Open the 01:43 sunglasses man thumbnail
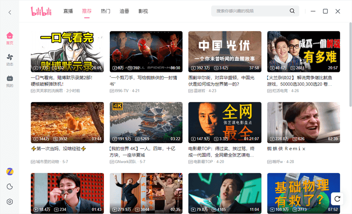This screenshot has height=214, width=352. point(68,193)
